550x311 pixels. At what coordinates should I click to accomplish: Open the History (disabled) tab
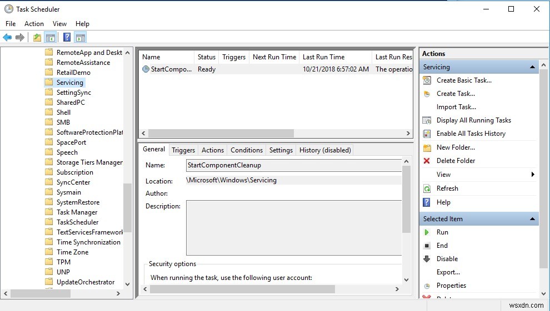(x=325, y=150)
